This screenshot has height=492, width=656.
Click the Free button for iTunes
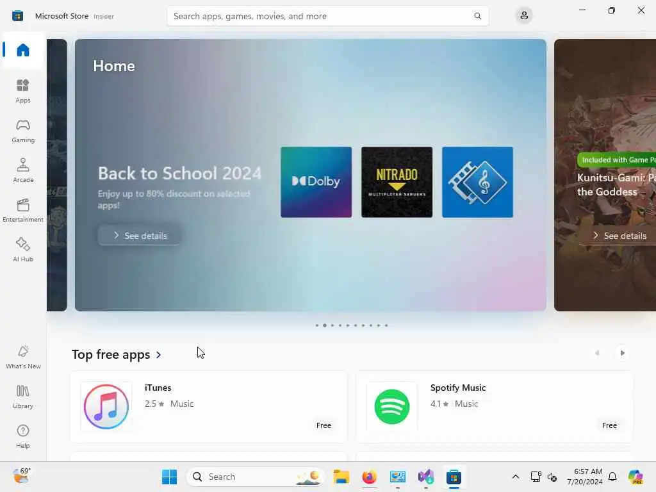[324, 425]
